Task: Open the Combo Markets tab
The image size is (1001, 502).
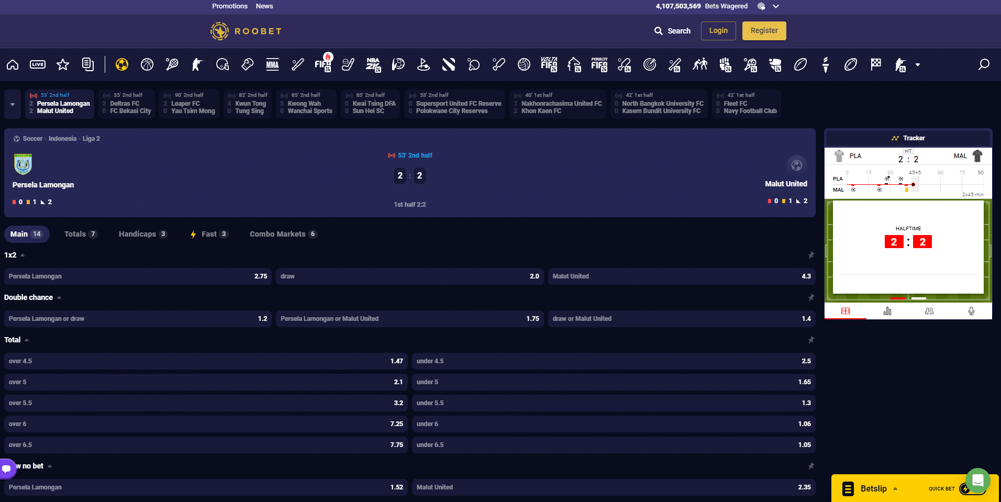Action: [283, 234]
